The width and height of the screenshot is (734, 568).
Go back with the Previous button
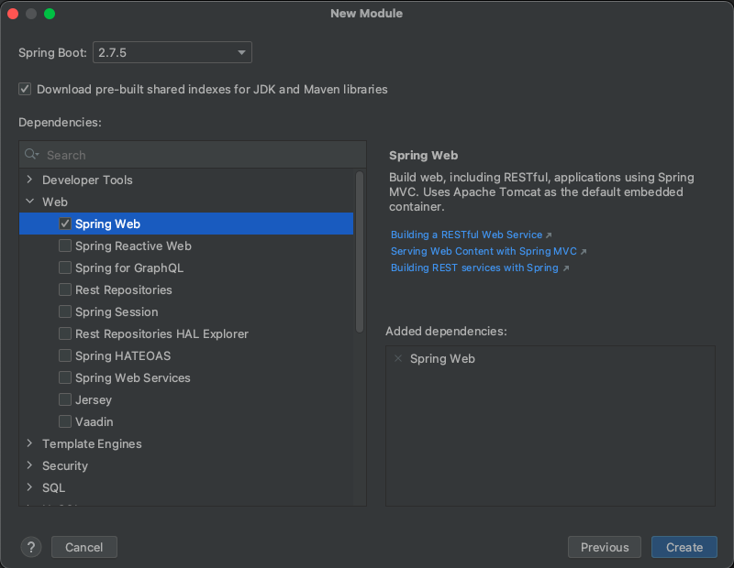[x=605, y=547]
